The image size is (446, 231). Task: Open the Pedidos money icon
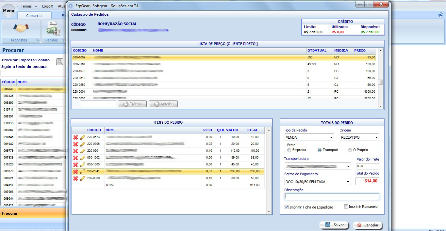(x=52, y=29)
